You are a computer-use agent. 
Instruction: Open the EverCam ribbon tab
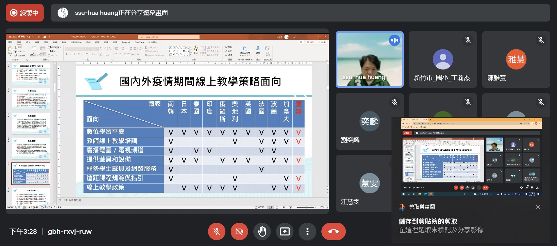click(x=139, y=42)
